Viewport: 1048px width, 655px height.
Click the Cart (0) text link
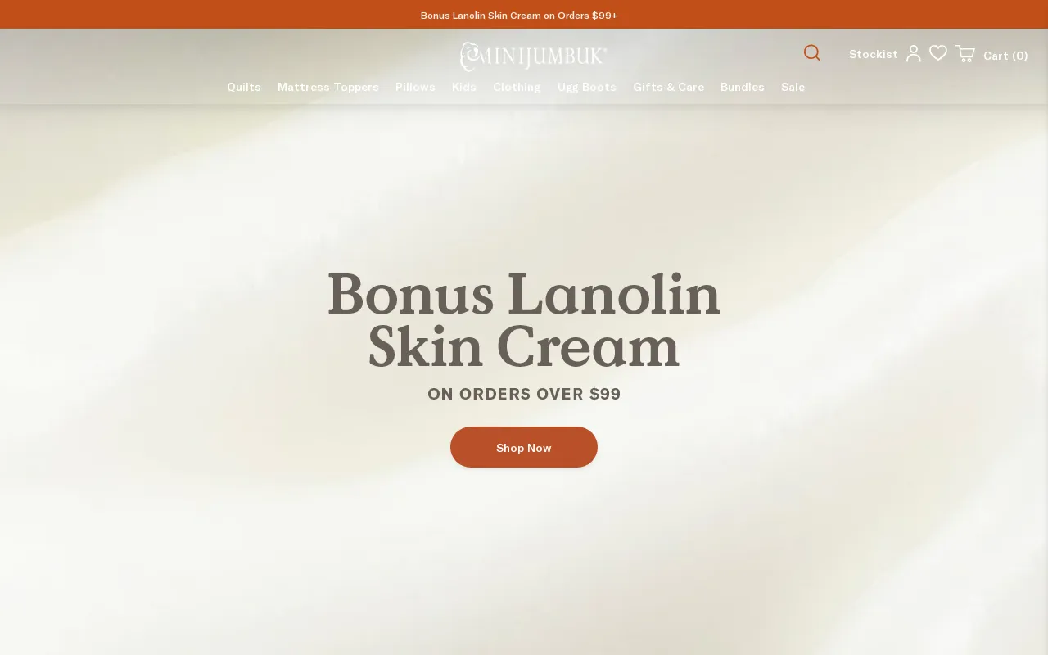point(1005,56)
